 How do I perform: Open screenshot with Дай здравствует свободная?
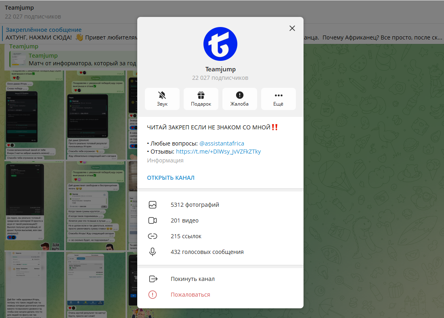click(x=96, y=206)
